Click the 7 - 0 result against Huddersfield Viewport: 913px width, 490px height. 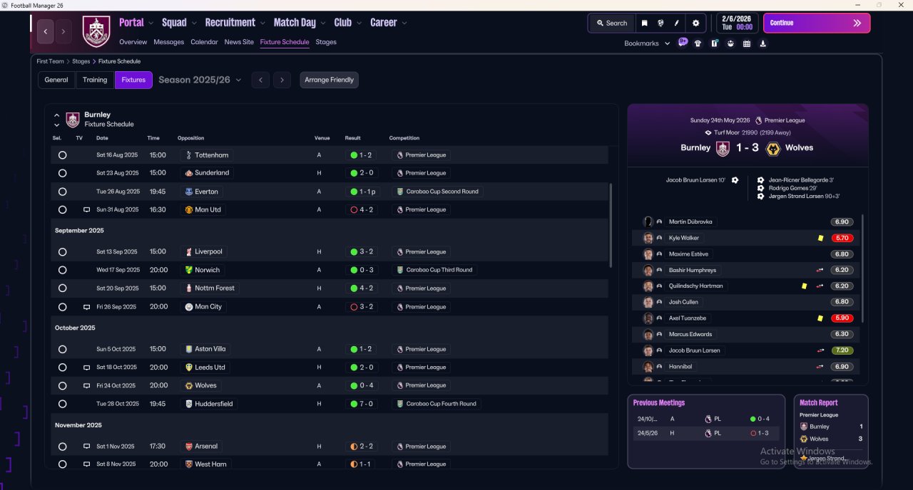[x=360, y=404]
